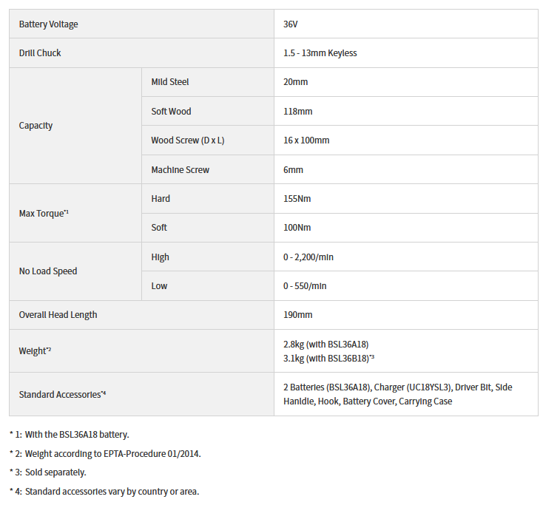Screen dimensions: 543x522
Task: Select the 0 - 550/min low speed value
Action: pyautogui.click(x=305, y=286)
